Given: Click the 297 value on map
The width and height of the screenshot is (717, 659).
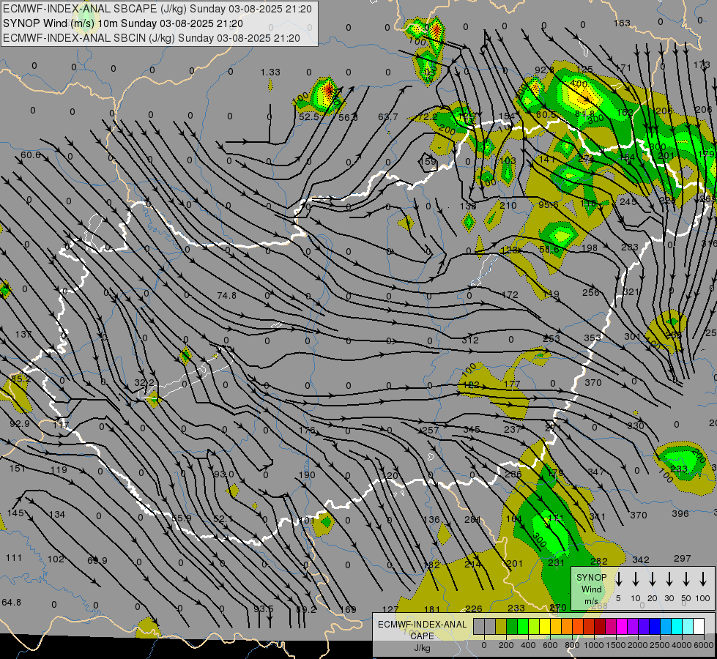Looking at the screenshot, I should coord(683,558).
